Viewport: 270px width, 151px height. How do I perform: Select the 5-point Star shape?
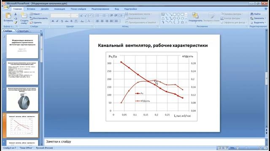pos(183,22)
